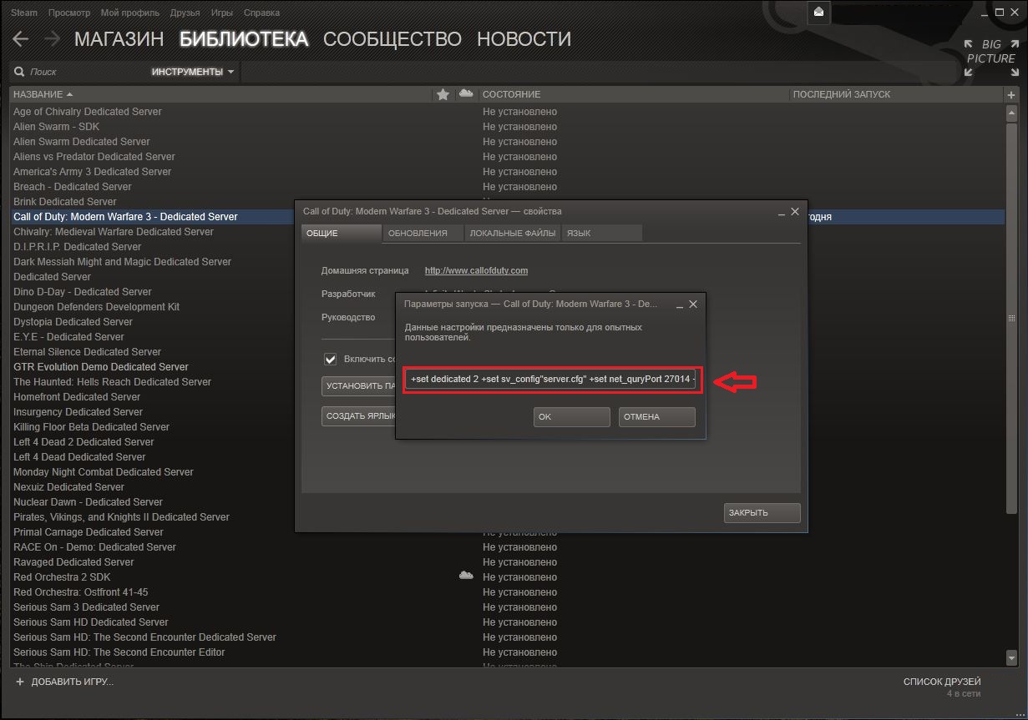The width and height of the screenshot is (1028, 720).
Task: Open the Просмотр menu
Action: pos(69,13)
